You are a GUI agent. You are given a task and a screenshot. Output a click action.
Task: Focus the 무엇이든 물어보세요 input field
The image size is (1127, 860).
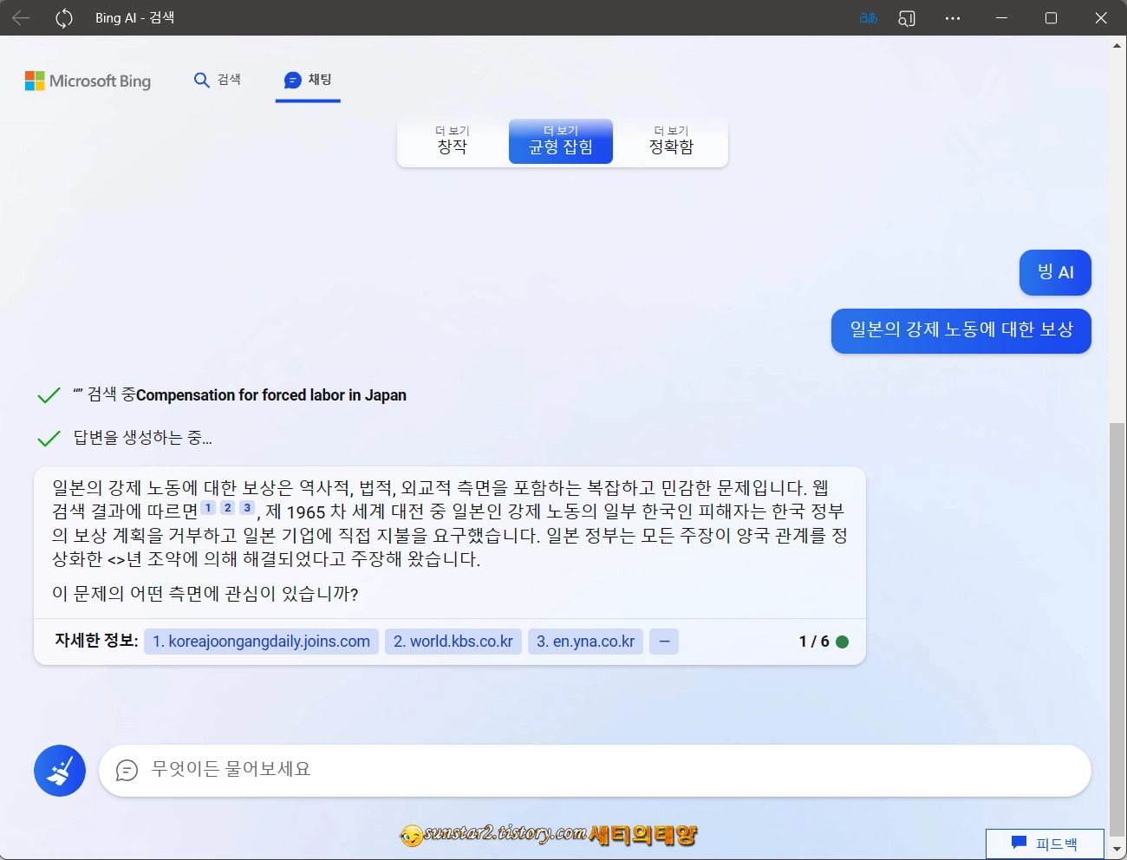(595, 770)
